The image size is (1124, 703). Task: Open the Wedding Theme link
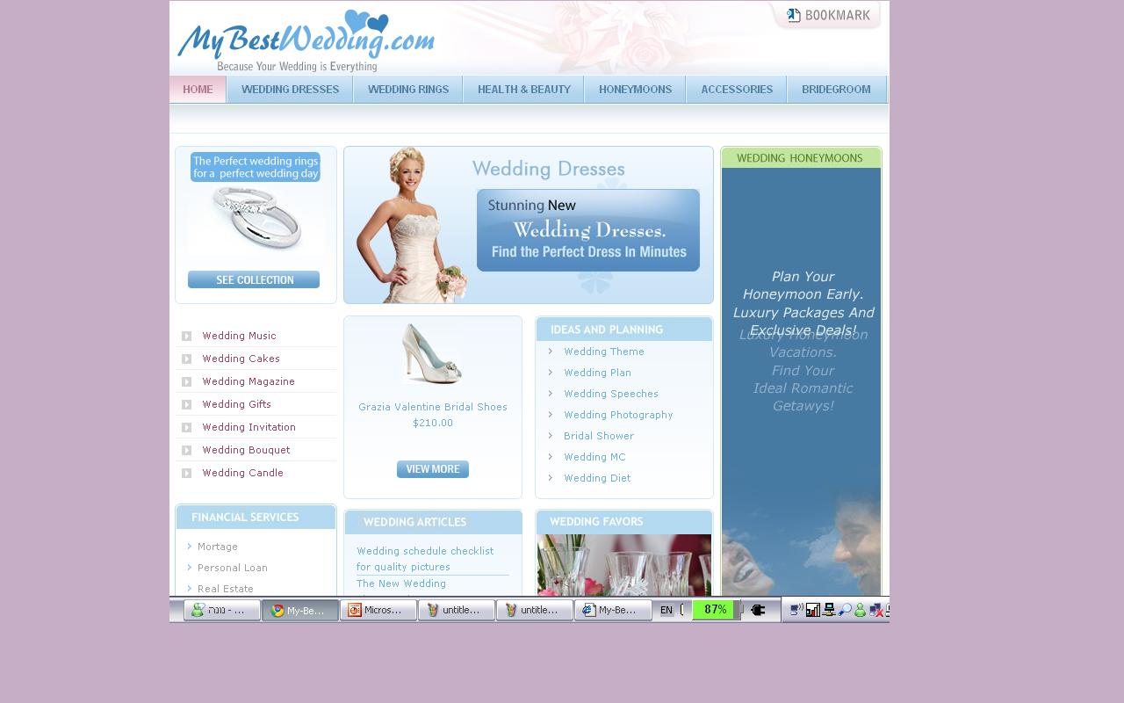point(604,351)
